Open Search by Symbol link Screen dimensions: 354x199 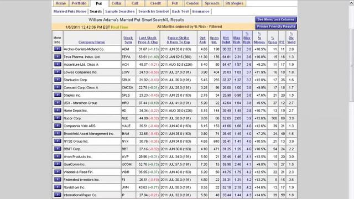(x=154, y=11)
